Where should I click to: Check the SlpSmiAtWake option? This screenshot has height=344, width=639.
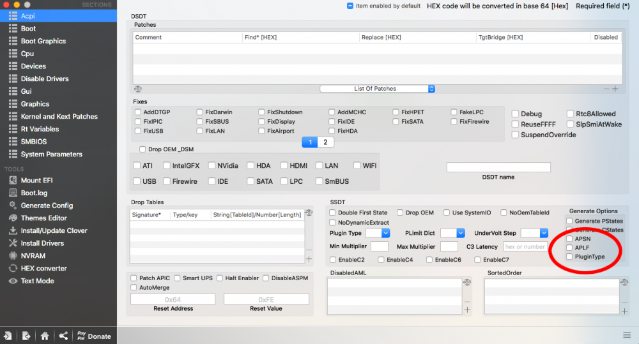[570, 124]
